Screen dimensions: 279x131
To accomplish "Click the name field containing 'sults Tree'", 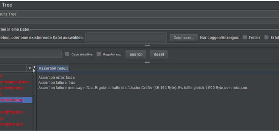I will click(x=139, y=14).
